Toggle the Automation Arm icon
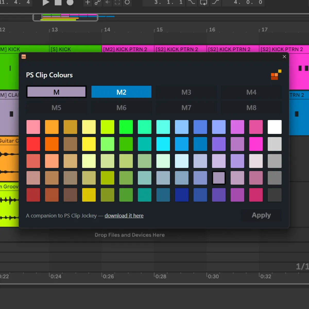 click(x=98, y=2)
